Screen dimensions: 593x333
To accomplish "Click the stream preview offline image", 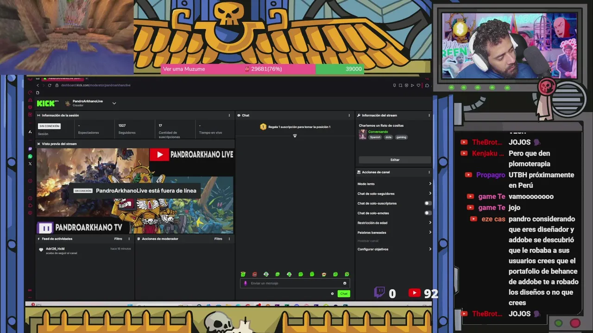I will coord(135,191).
